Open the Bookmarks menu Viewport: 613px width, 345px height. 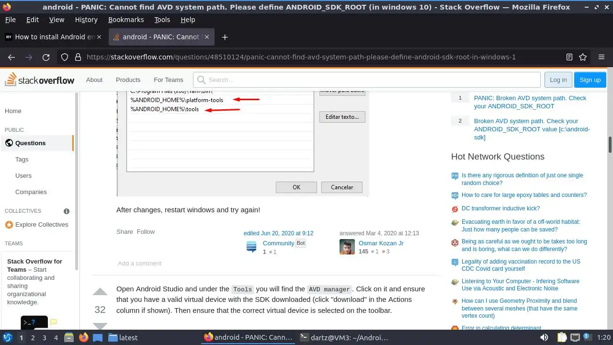pos(126,20)
